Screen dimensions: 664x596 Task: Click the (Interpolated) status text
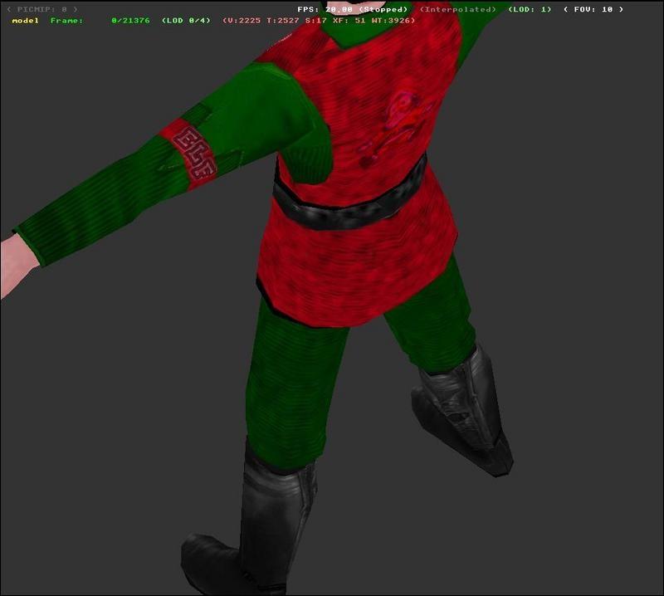[458, 9]
